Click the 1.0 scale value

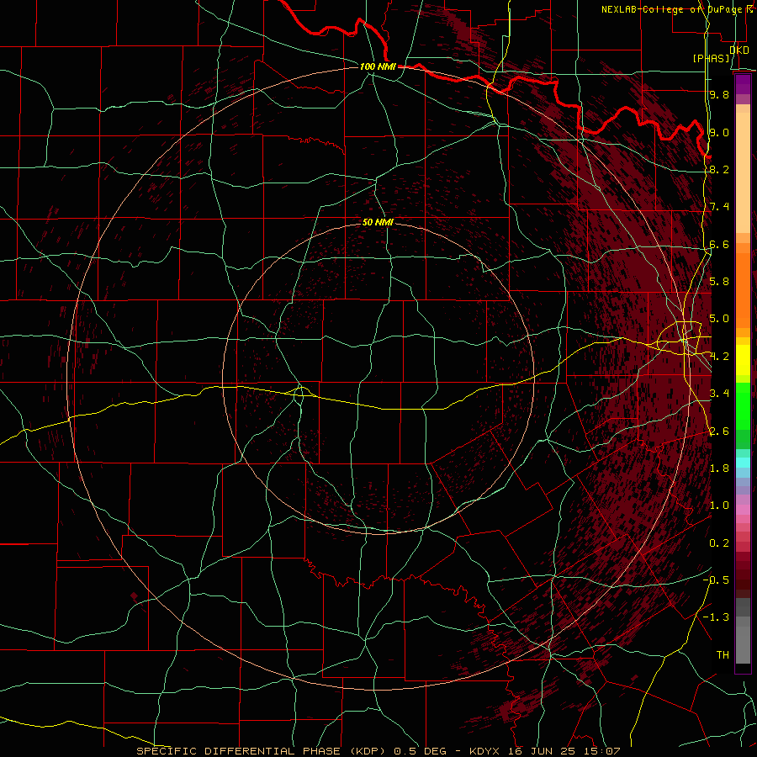(x=719, y=505)
